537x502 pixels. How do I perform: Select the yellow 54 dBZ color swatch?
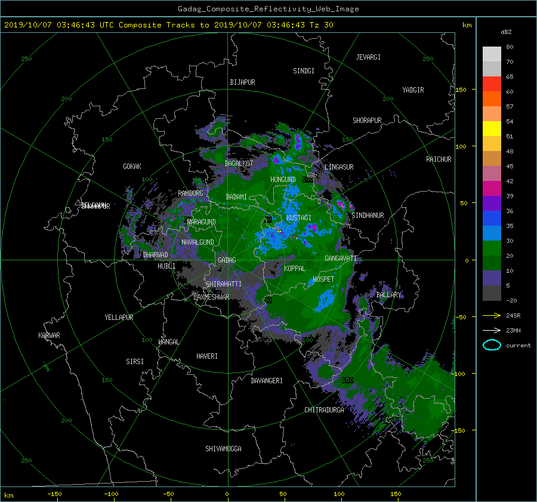[x=492, y=128]
